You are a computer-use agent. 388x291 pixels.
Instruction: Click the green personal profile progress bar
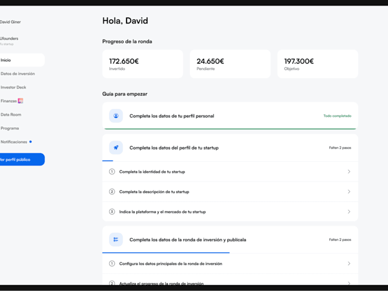point(230,129)
